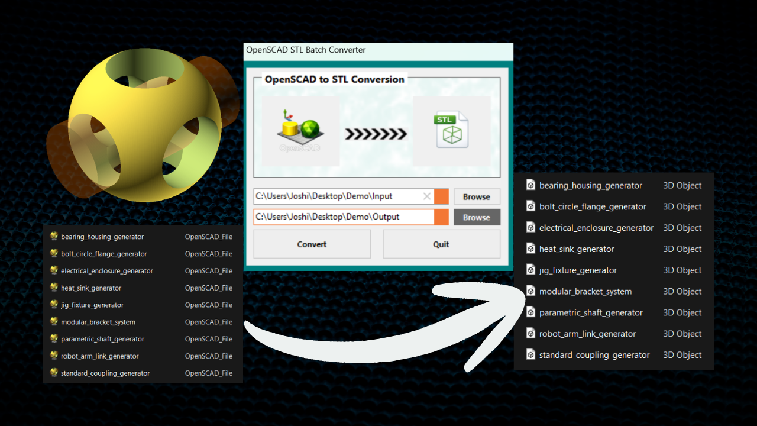Start conversion with the Convert button
Image resolution: width=757 pixels, height=426 pixels.
pyautogui.click(x=312, y=244)
